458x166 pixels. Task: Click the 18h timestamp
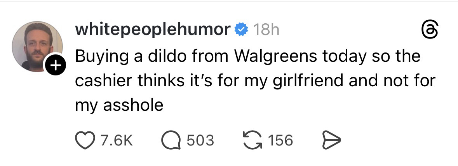pos(266,30)
